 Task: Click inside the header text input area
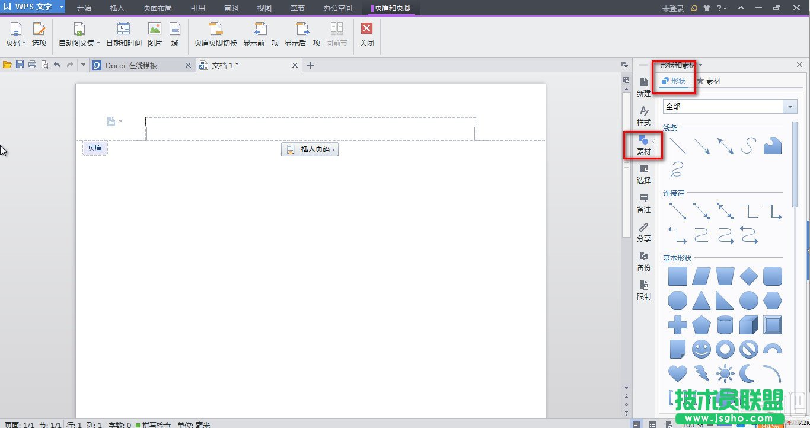point(310,129)
